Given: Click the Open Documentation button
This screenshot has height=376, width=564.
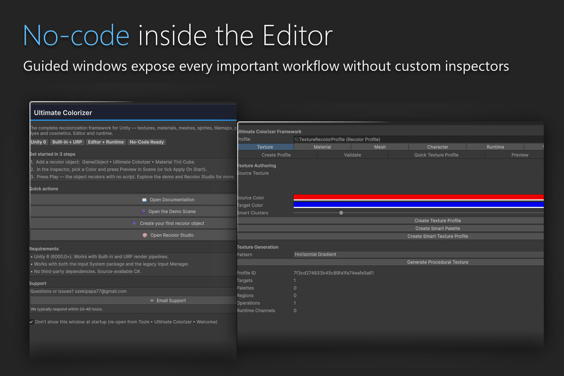Looking at the screenshot, I should pyautogui.click(x=133, y=200).
